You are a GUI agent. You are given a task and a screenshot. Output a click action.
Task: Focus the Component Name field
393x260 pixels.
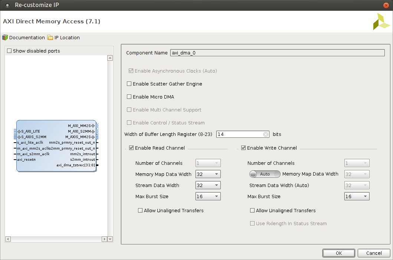[x=278, y=53]
